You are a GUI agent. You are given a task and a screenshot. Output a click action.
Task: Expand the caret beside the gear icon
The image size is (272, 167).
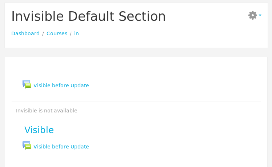tap(260, 15)
